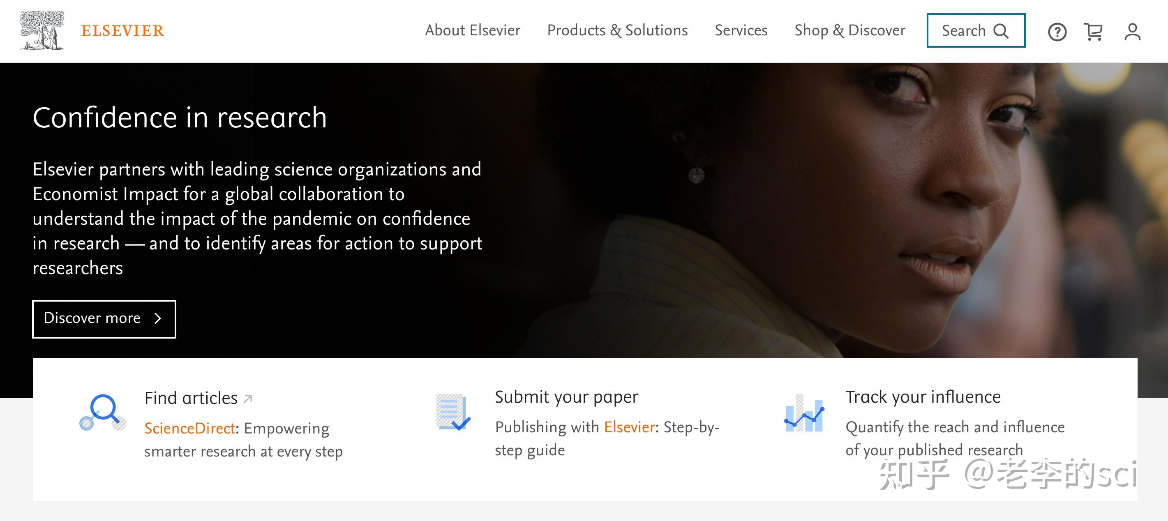Click the Discover more button
Viewport: 1168px width, 521px height.
point(104,319)
